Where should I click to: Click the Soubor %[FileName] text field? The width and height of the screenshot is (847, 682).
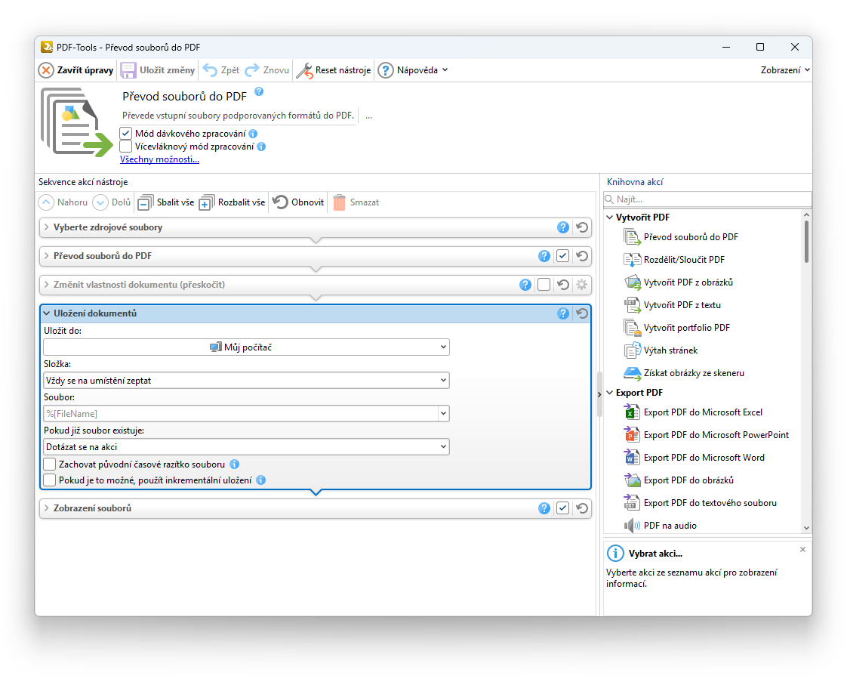[x=241, y=414]
